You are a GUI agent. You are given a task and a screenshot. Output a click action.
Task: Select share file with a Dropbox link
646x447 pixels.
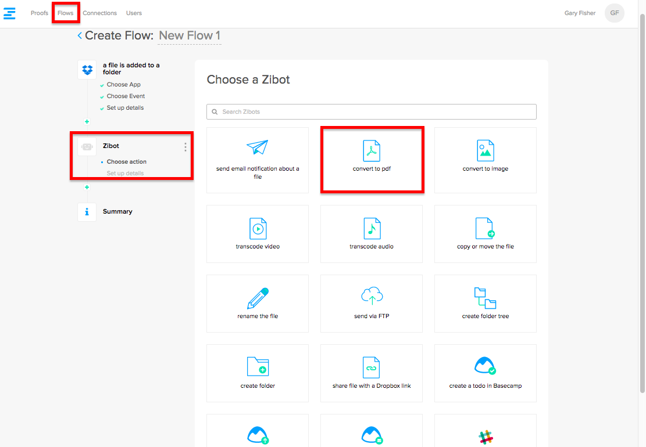click(372, 373)
